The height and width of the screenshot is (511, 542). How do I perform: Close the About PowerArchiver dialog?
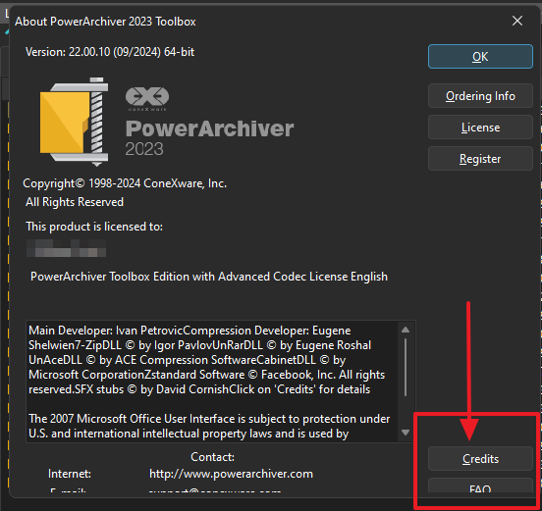[x=517, y=21]
